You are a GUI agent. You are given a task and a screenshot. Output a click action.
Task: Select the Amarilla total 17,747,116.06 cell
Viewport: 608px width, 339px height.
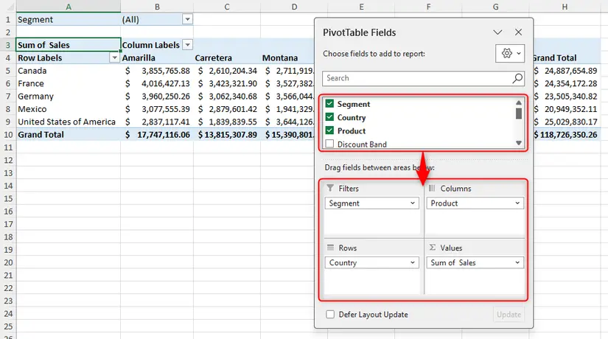point(157,135)
